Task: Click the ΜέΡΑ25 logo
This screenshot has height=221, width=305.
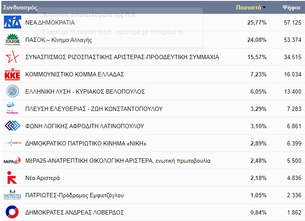Action: coord(12,161)
